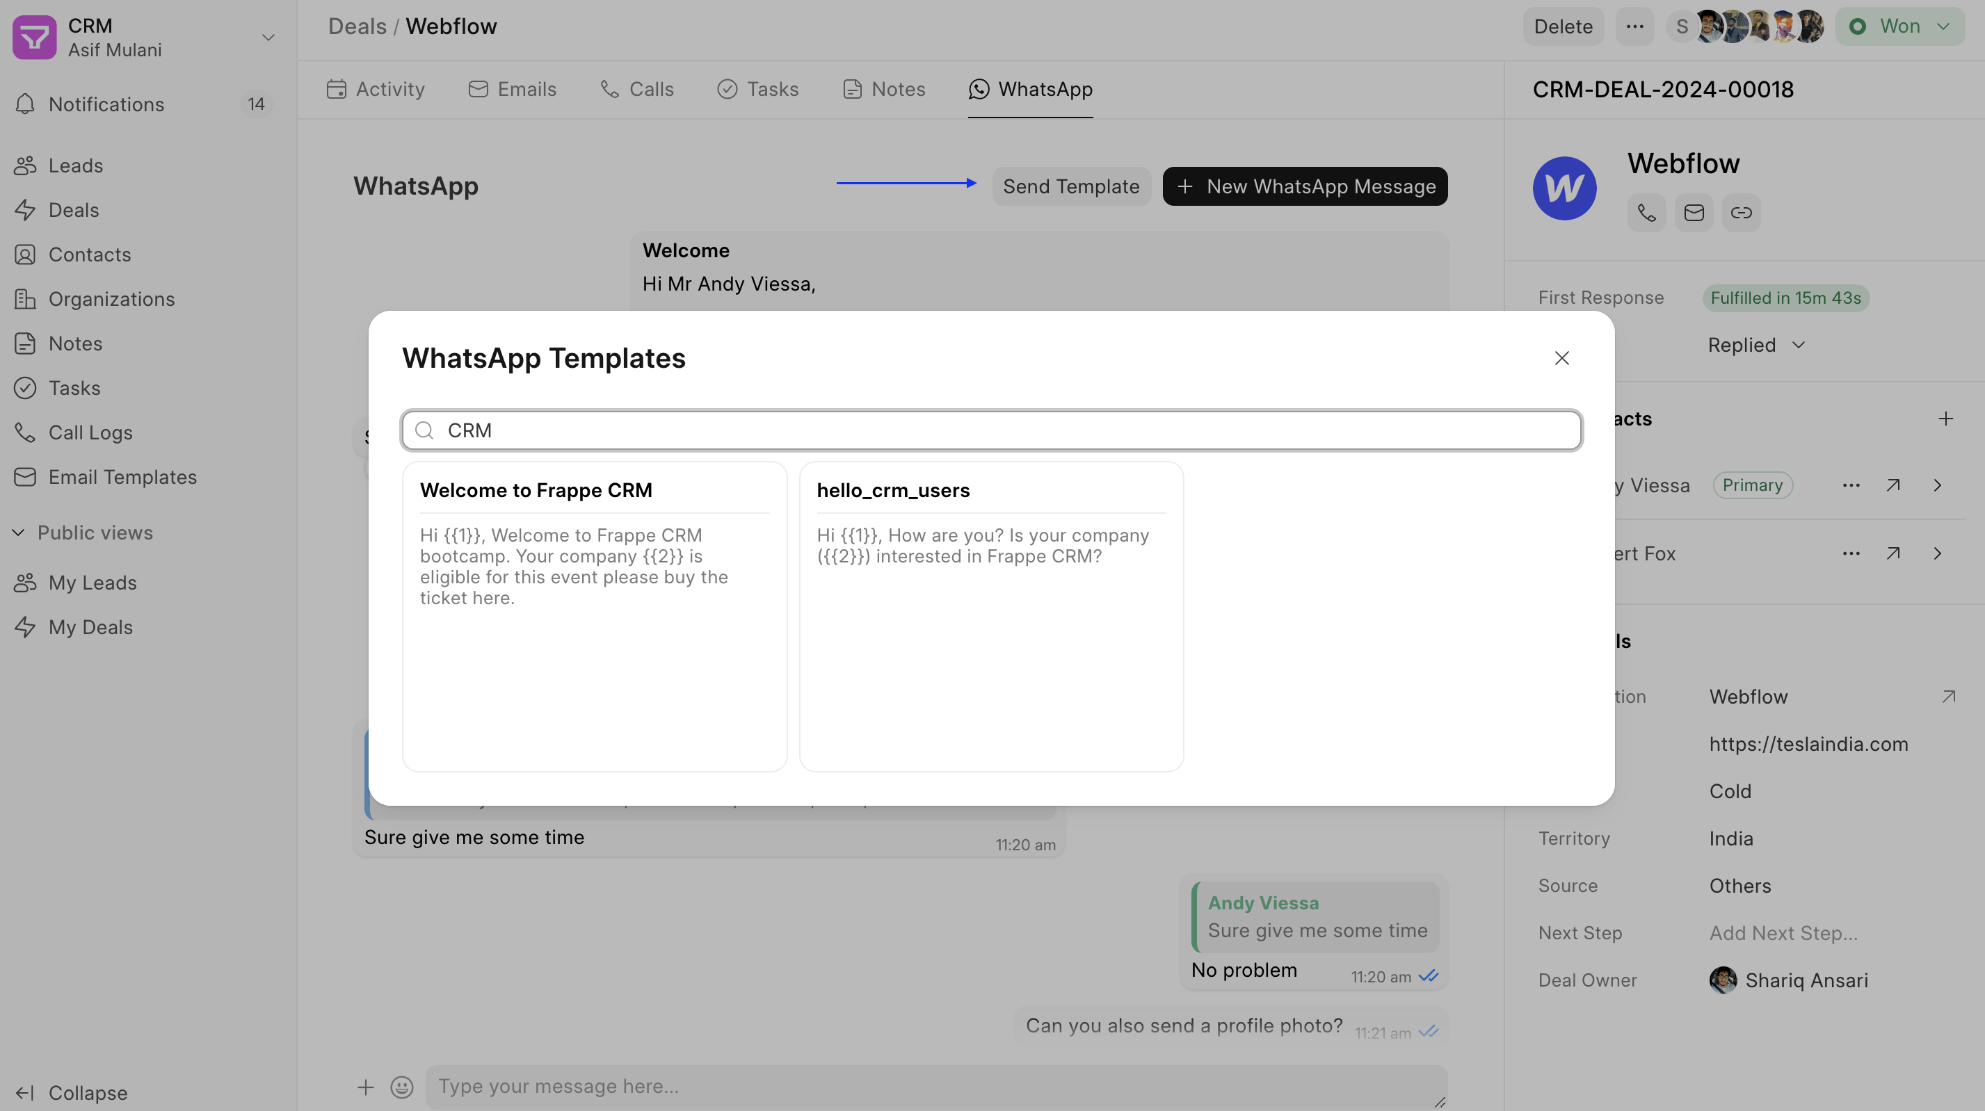
Task: Expand the Robert Fox contact row
Action: point(1937,553)
